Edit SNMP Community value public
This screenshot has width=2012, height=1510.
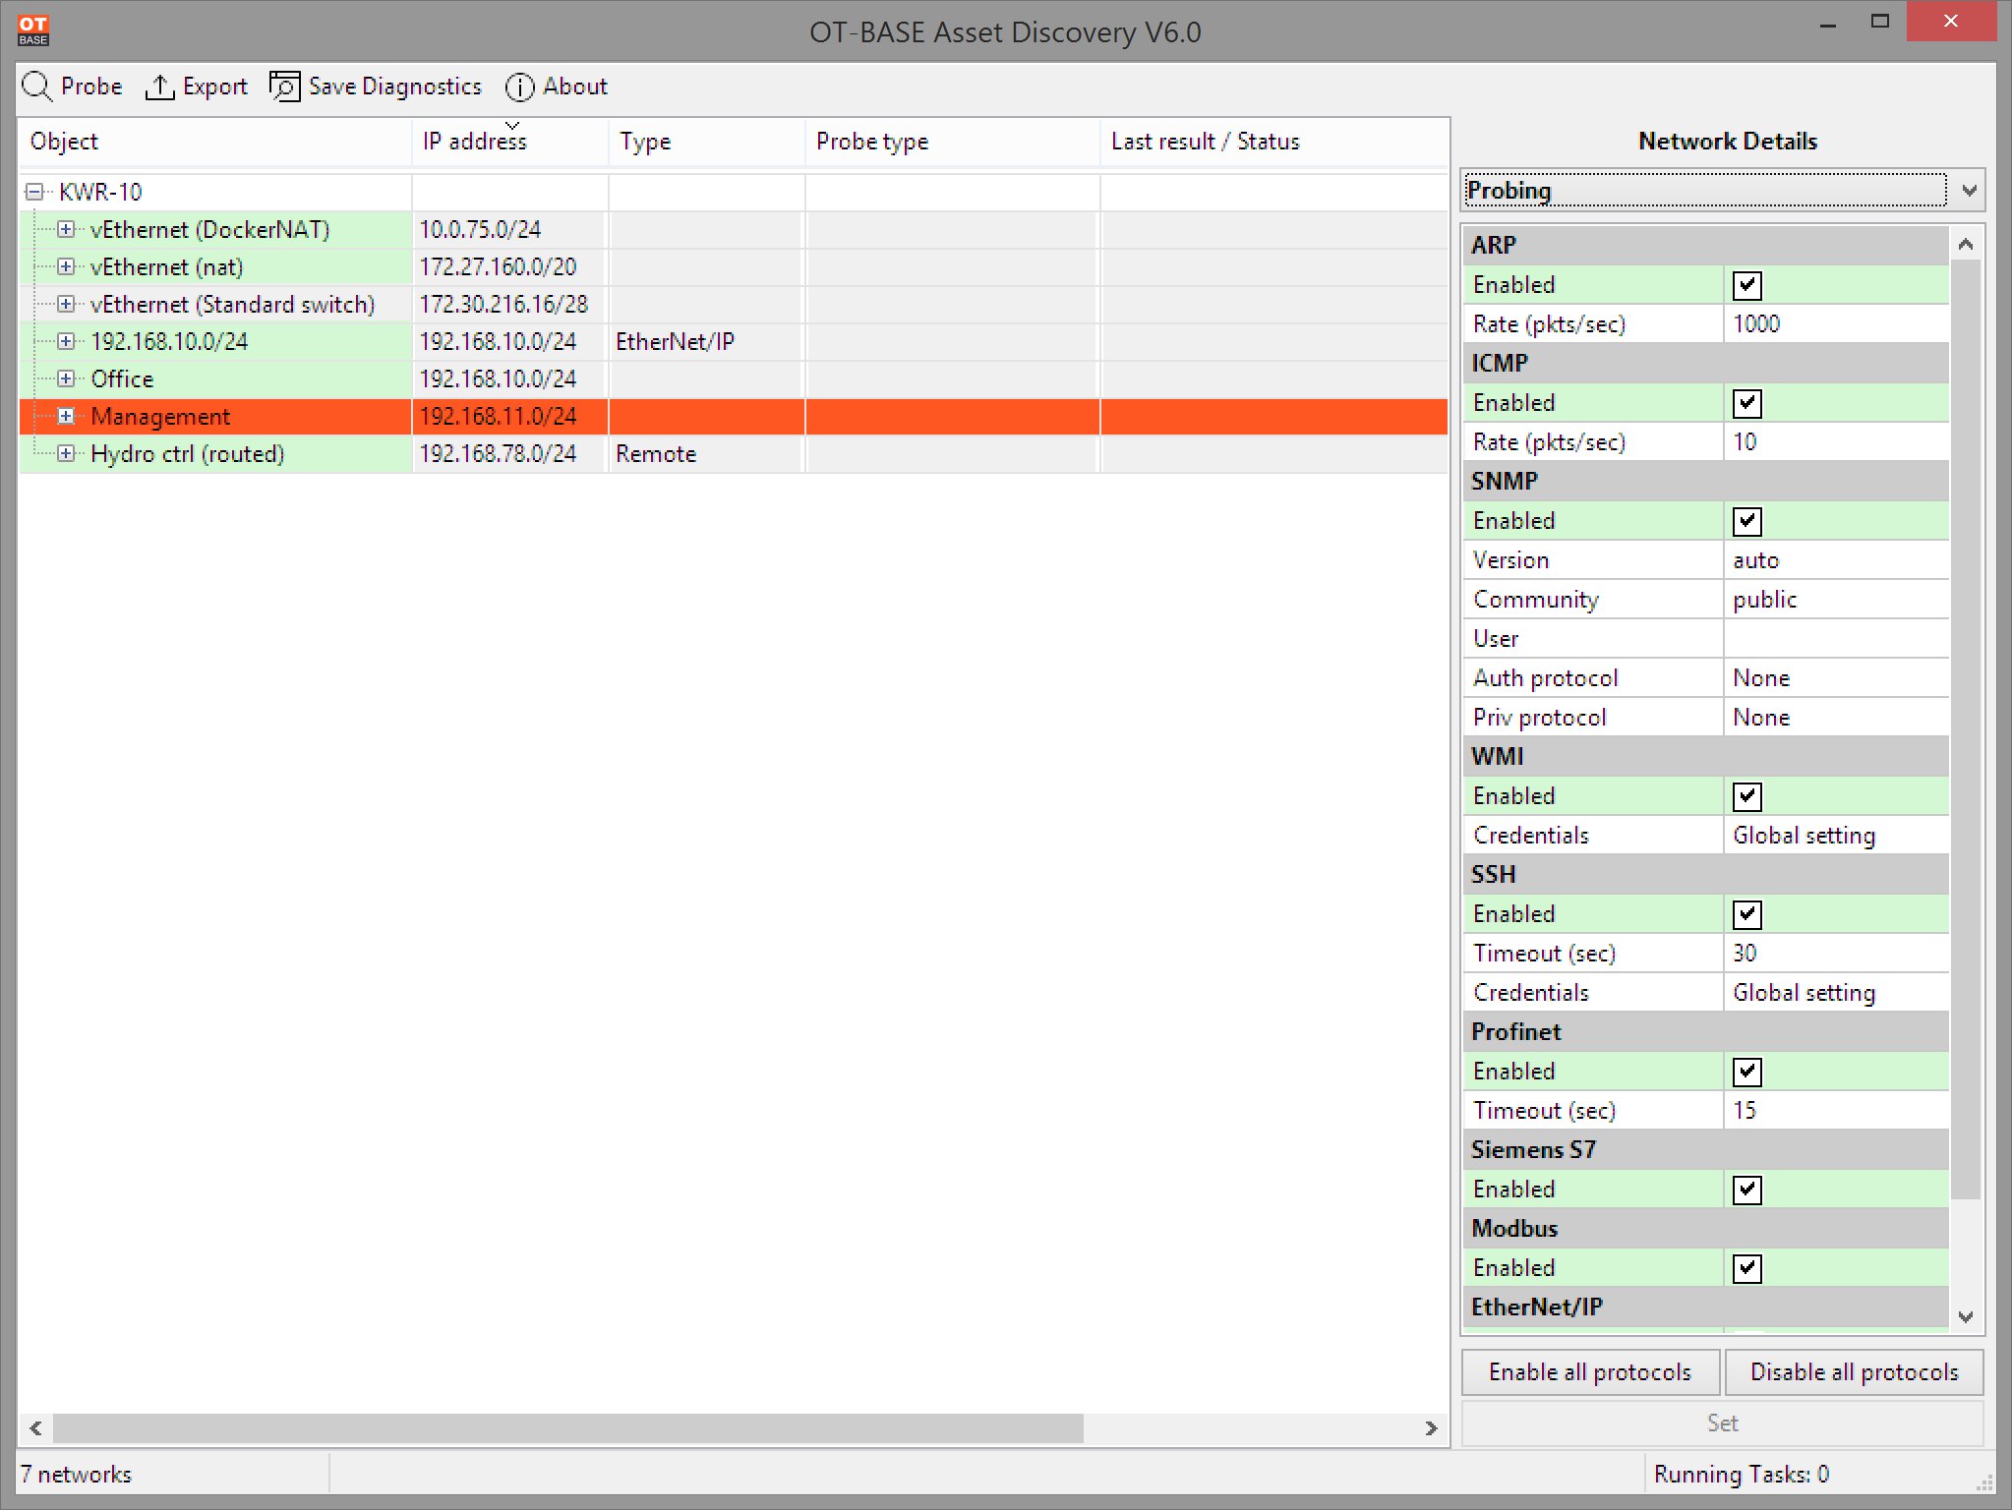click(1836, 600)
